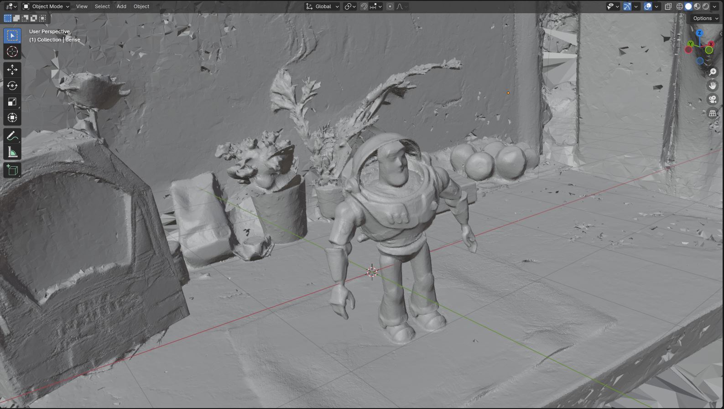Toggle camera view with camera icon
Viewport: 724px width, 409px height.
click(x=713, y=99)
